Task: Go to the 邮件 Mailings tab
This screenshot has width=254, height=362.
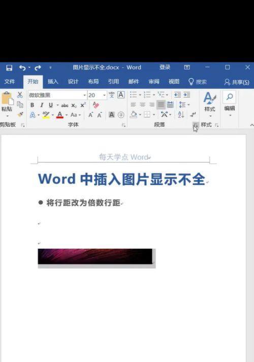Action: pos(134,81)
